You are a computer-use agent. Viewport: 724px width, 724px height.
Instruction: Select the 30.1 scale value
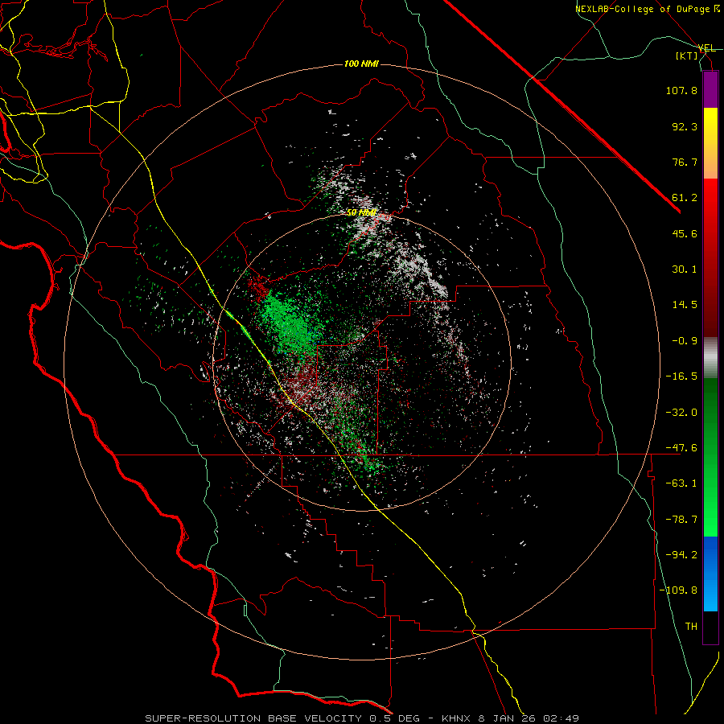[x=685, y=269]
